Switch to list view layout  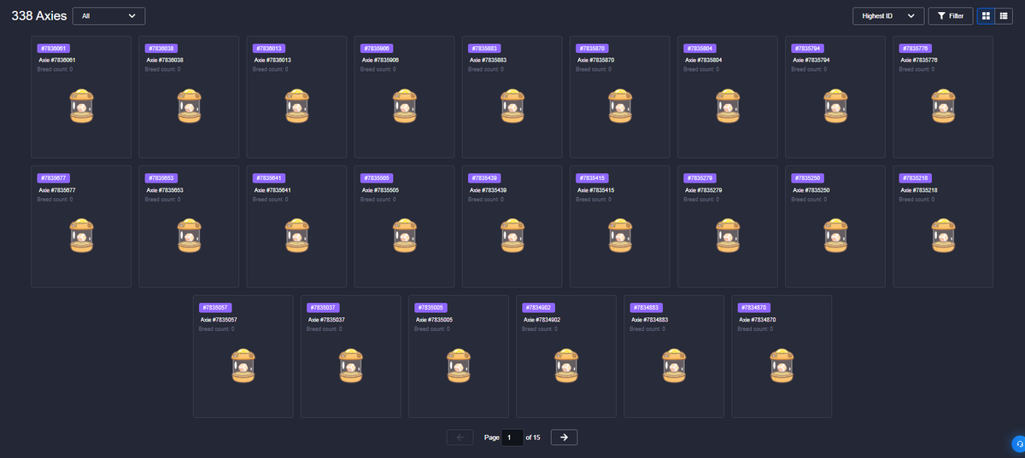[1003, 15]
